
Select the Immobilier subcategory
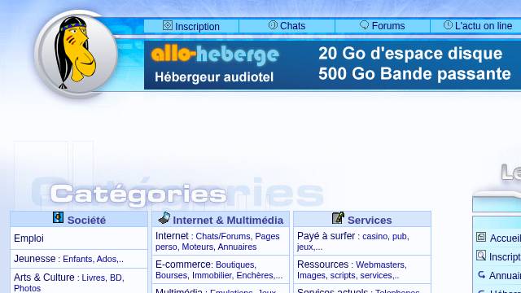pos(212,275)
